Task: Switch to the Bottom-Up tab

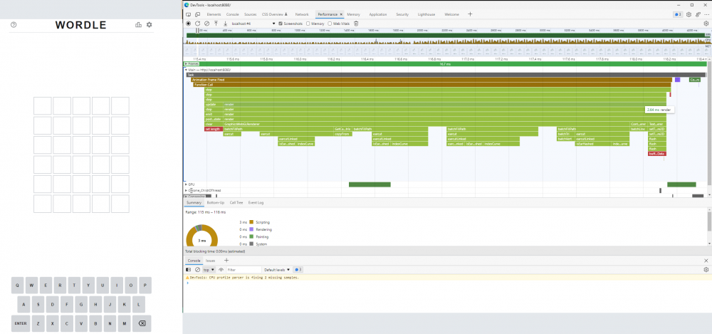Action: [x=216, y=202]
